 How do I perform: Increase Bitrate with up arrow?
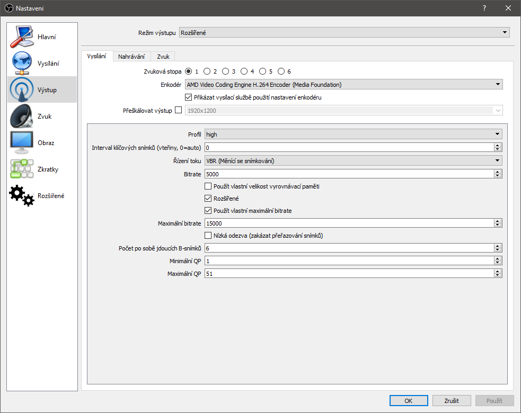click(497, 172)
